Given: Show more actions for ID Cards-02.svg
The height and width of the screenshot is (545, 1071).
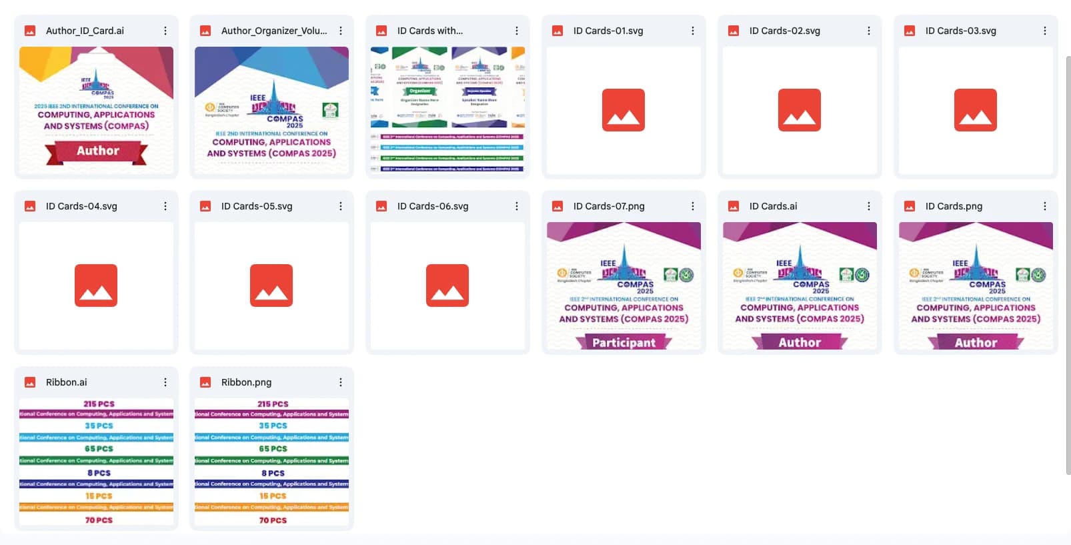Looking at the screenshot, I should (x=869, y=31).
